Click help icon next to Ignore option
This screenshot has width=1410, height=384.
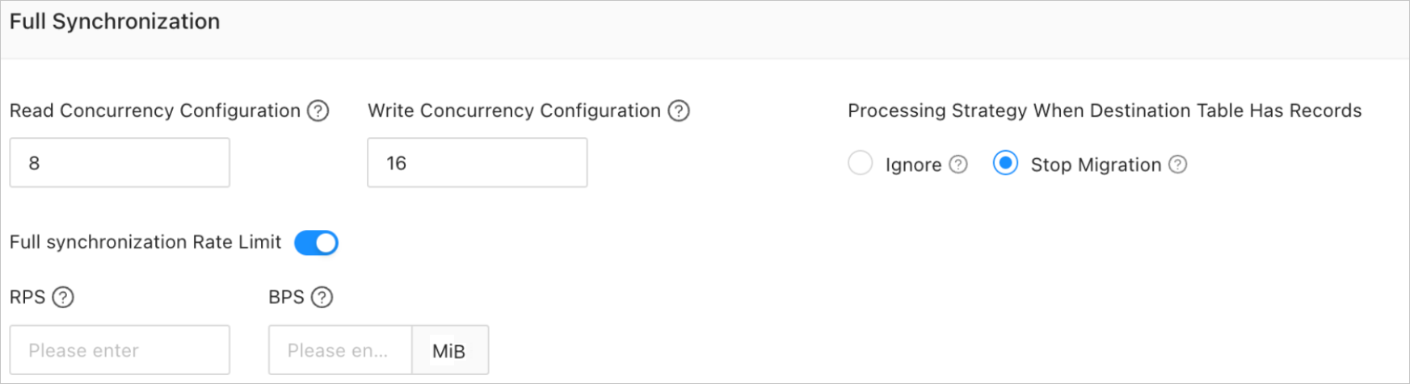[x=958, y=165]
